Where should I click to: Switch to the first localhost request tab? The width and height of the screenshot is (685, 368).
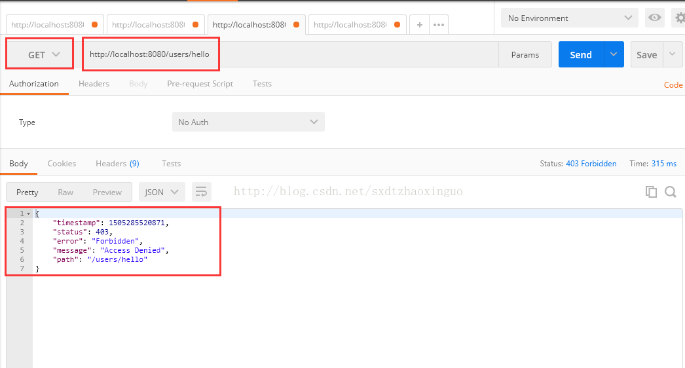[54, 25]
